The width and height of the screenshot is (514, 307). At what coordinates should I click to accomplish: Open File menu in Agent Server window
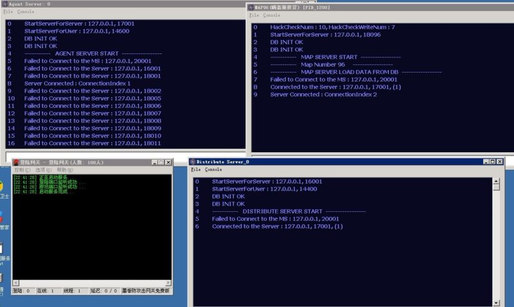point(8,12)
